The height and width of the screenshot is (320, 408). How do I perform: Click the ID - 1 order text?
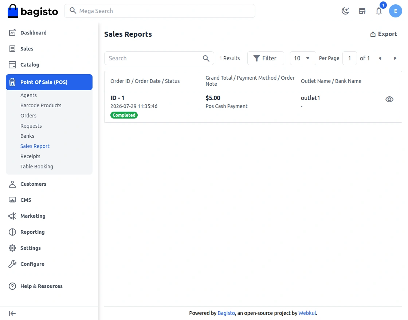pyautogui.click(x=117, y=98)
